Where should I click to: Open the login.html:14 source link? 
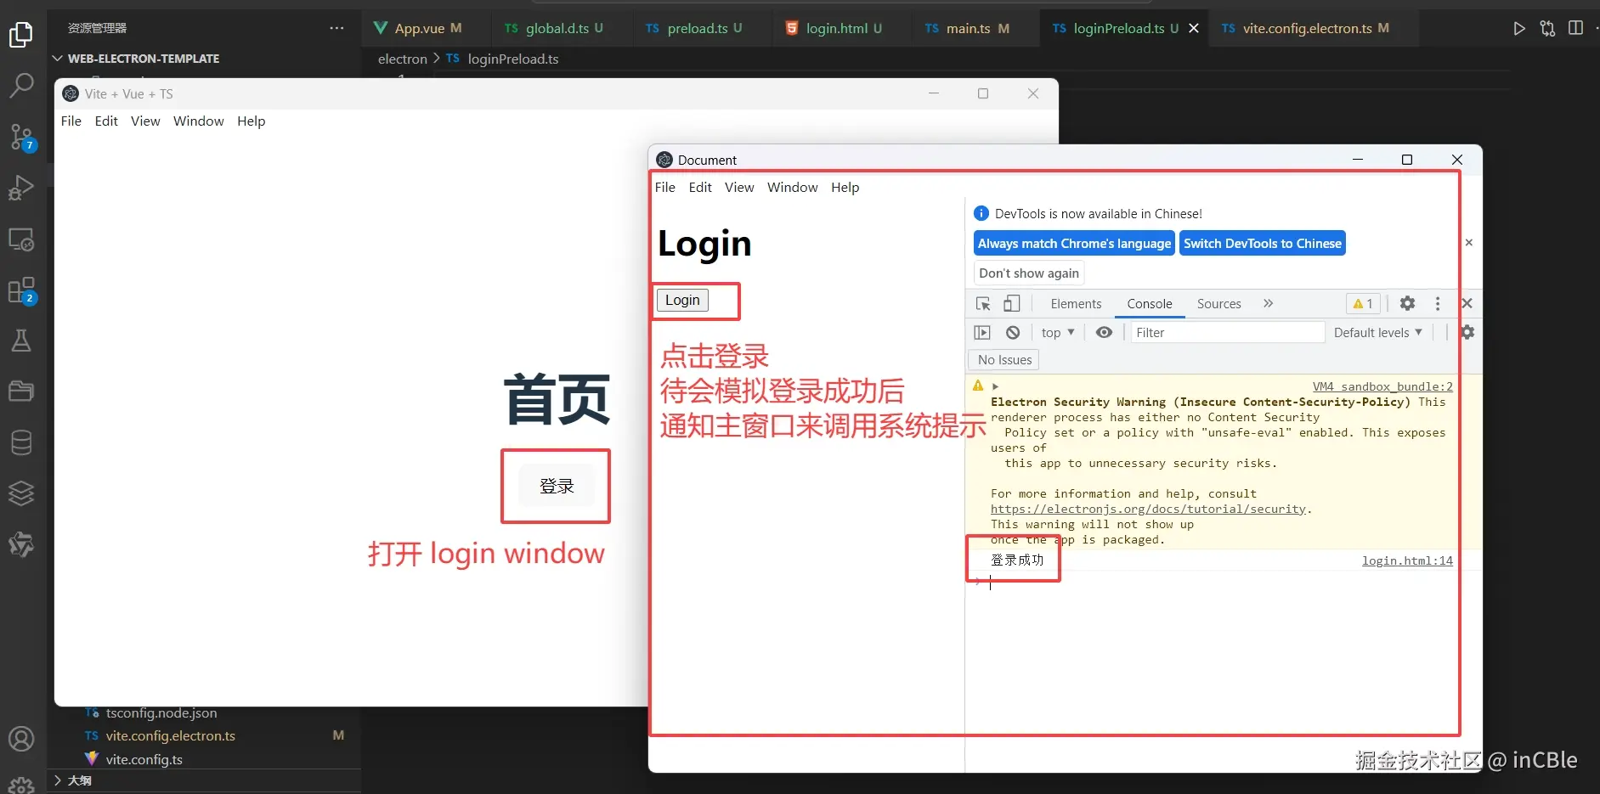pos(1407,560)
